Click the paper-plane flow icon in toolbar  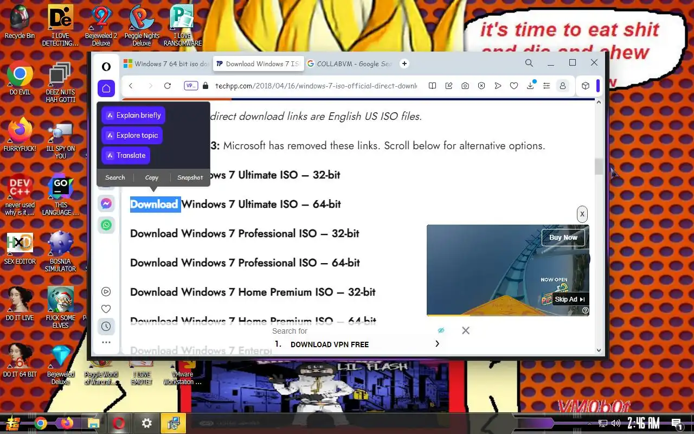pyautogui.click(x=498, y=86)
